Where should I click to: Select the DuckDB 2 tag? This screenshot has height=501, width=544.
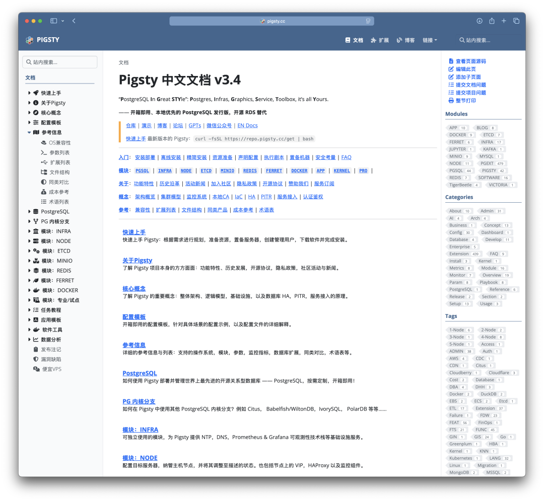[x=492, y=394]
